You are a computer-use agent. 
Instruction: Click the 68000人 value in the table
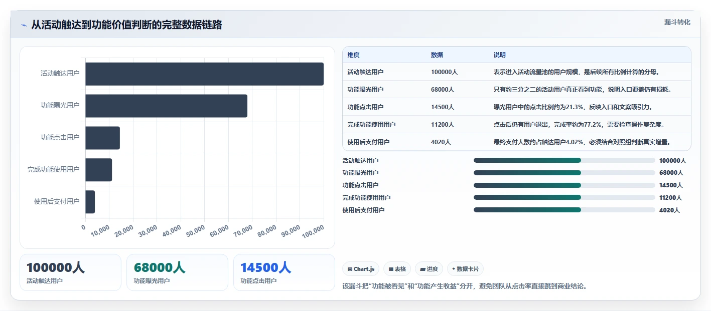(443, 90)
